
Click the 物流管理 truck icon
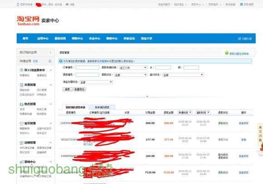21,104
